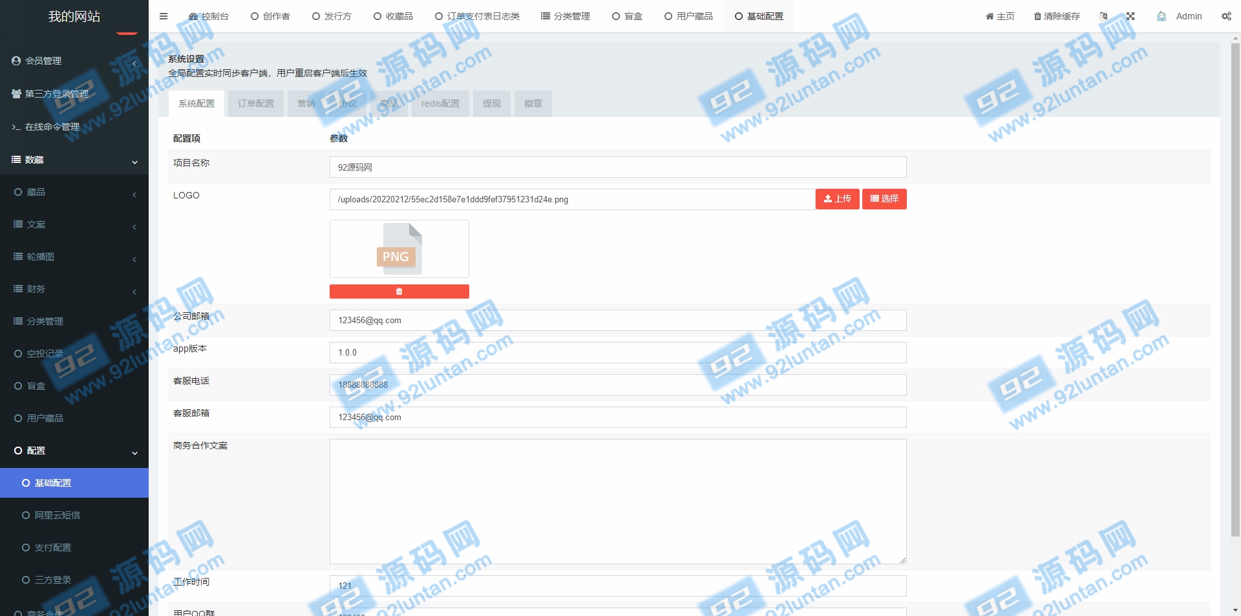Click the 公司邮箱 input field

[x=618, y=320]
